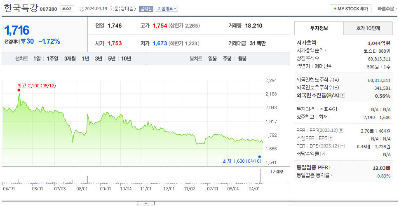Open the 기업개요 dropdown

(167, 9)
